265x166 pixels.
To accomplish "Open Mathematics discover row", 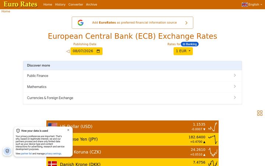I will [132, 87].
